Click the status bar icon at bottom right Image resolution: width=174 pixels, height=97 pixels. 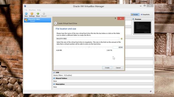pos(151,91)
